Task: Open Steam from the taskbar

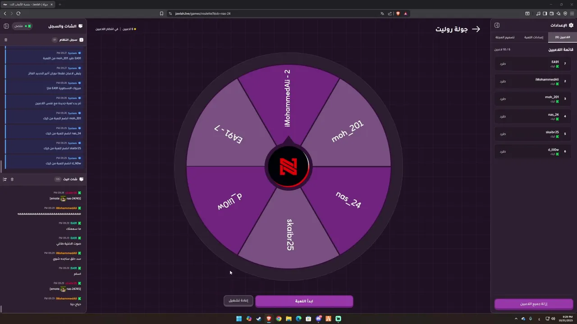Action: [x=259, y=319]
